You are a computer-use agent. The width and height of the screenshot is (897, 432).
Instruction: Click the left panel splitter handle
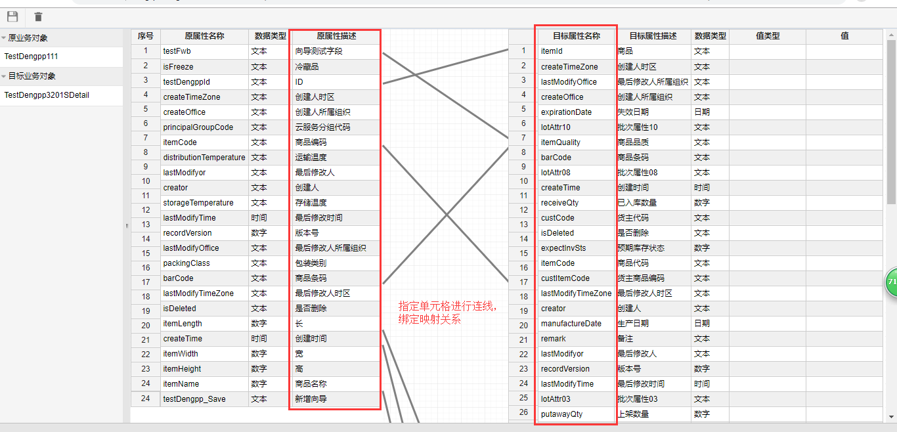point(127,226)
